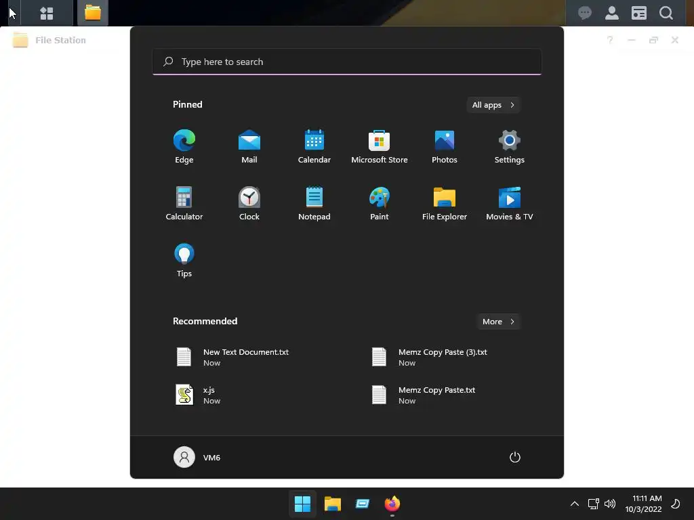Launch the Calculator app
694x520 pixels.
click(x=184, y=203)
